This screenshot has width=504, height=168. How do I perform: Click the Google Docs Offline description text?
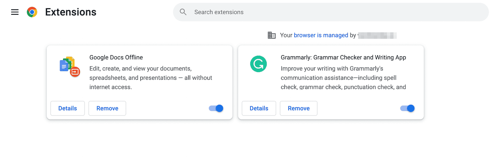coord(150,78)
